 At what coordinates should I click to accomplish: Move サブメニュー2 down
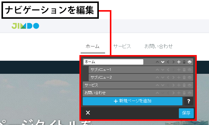163,77
